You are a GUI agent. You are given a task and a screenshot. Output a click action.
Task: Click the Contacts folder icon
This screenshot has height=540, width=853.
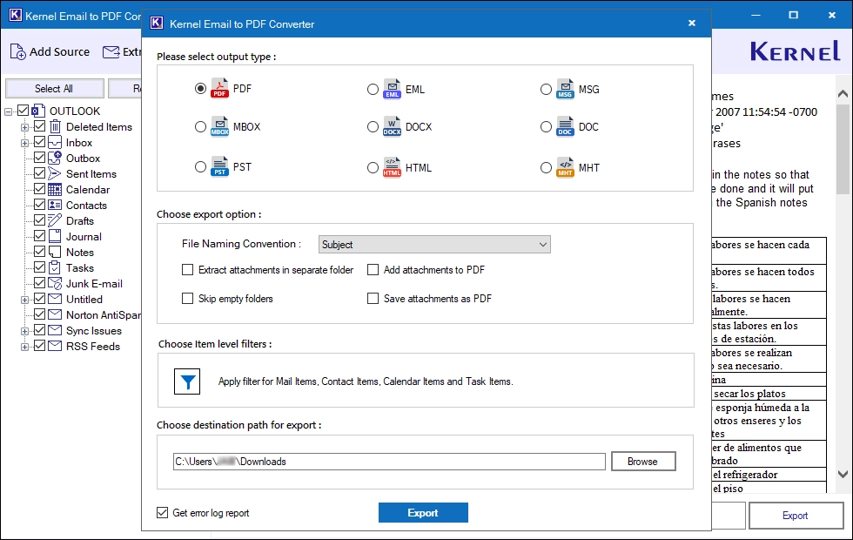pos(55,206)
